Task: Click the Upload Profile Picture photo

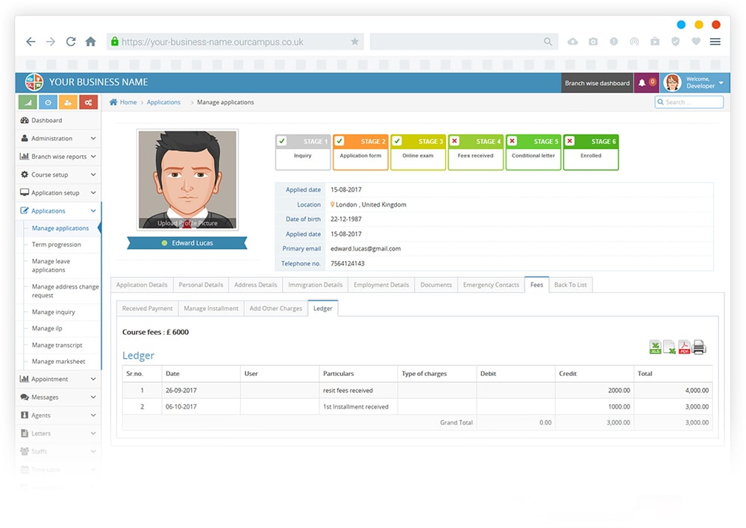Action: [187, 223]
